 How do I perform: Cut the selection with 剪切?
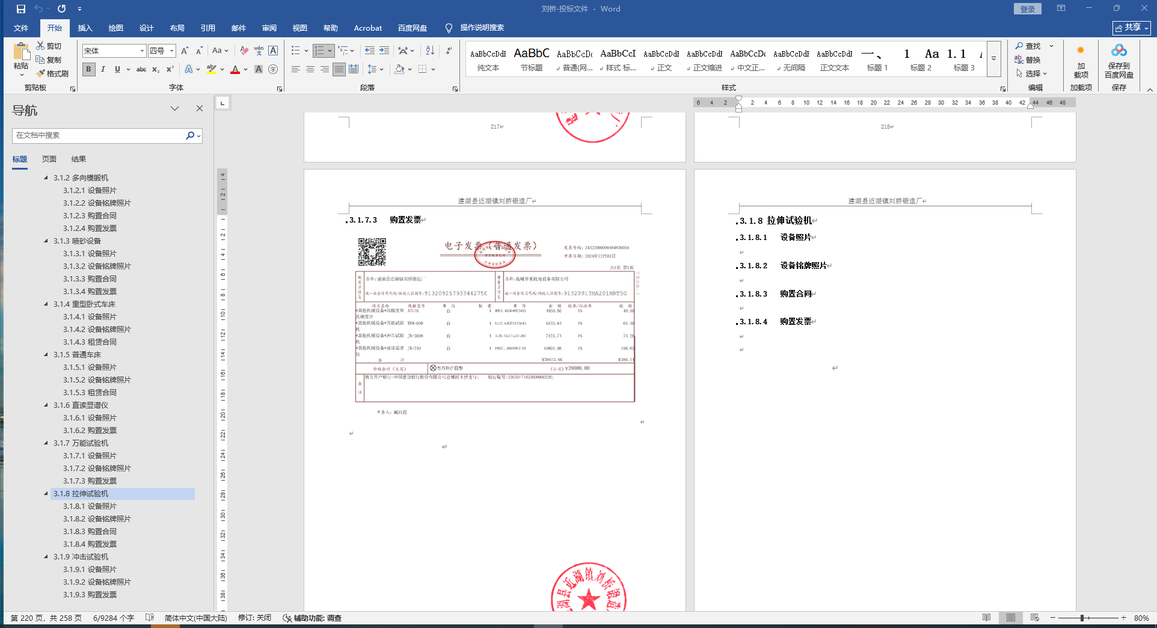(49, 46)
